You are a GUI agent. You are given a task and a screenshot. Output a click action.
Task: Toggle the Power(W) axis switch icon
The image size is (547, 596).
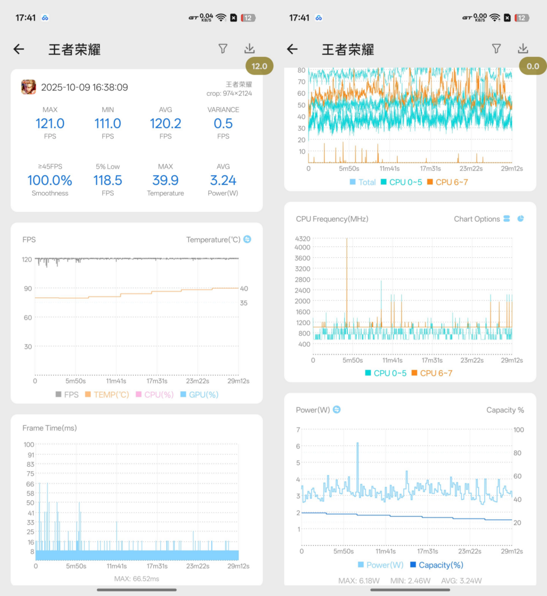click(x=337, y=409)
